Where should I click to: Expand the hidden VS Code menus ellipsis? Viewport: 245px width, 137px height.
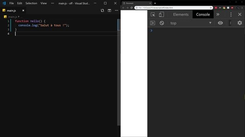[52, 3]
